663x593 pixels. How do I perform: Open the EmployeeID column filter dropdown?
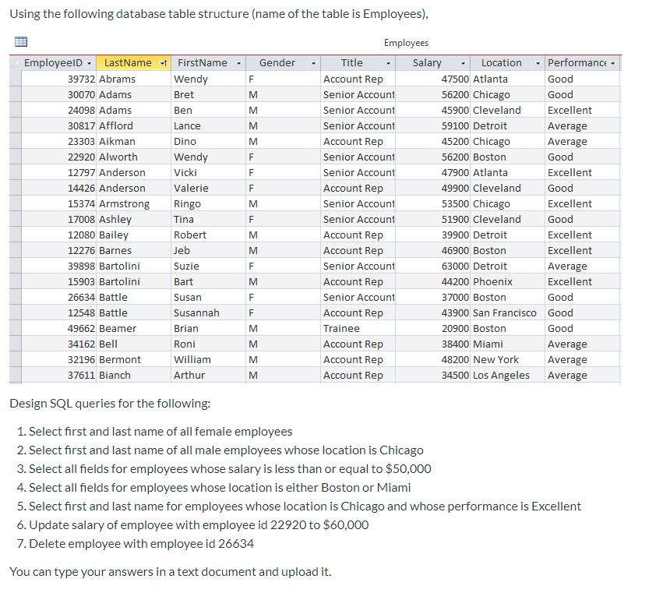tap(90, 62)
